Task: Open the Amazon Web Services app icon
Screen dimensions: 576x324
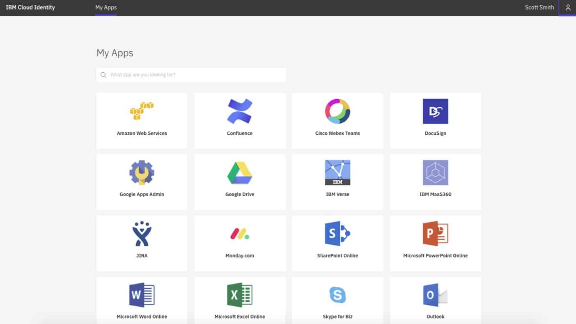Action: (142, 111)
